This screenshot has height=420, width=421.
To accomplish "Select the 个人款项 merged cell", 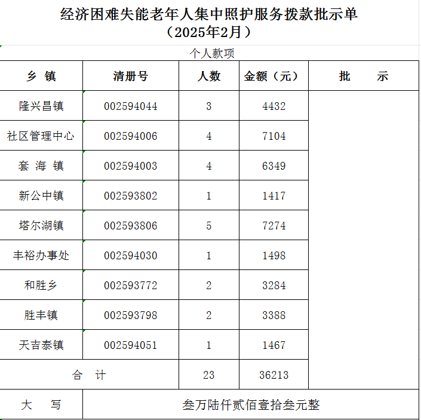I will point(211,53).
